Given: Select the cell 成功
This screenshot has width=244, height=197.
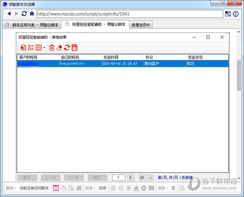Looking at the screenshot, I should tap(207, 64).
